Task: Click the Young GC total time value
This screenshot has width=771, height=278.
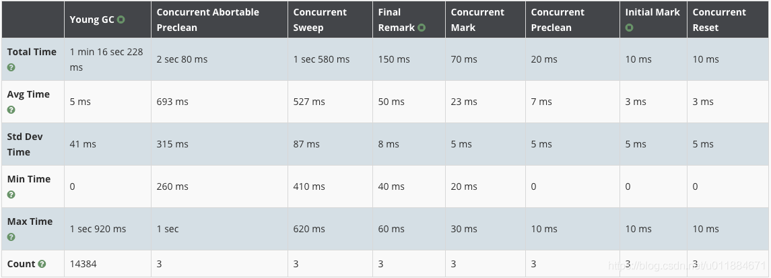Action: tap(106, 59)
